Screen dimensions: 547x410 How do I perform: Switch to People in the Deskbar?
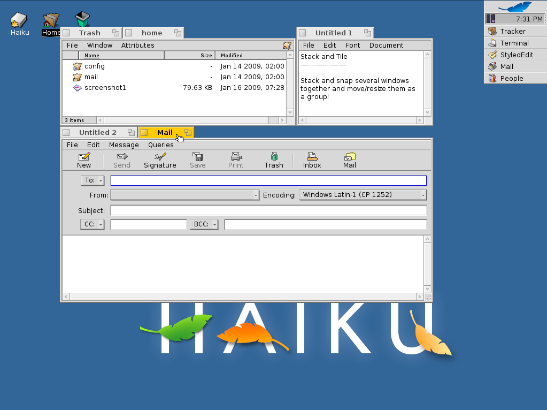(515, 79)
